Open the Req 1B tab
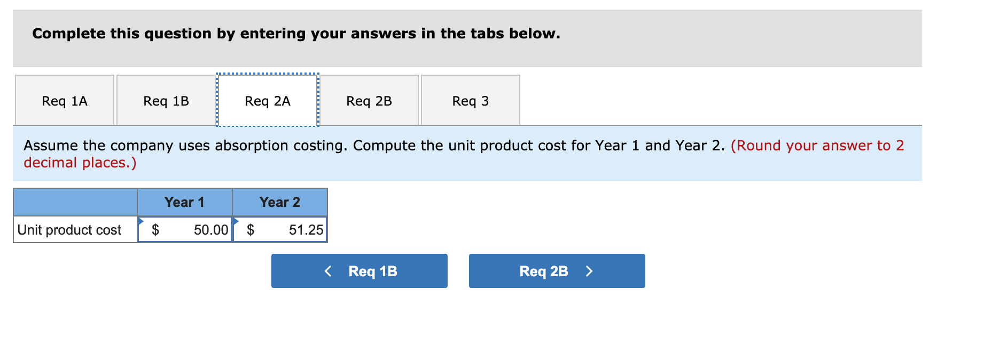The image size is (1000, 337). point(166,101)
